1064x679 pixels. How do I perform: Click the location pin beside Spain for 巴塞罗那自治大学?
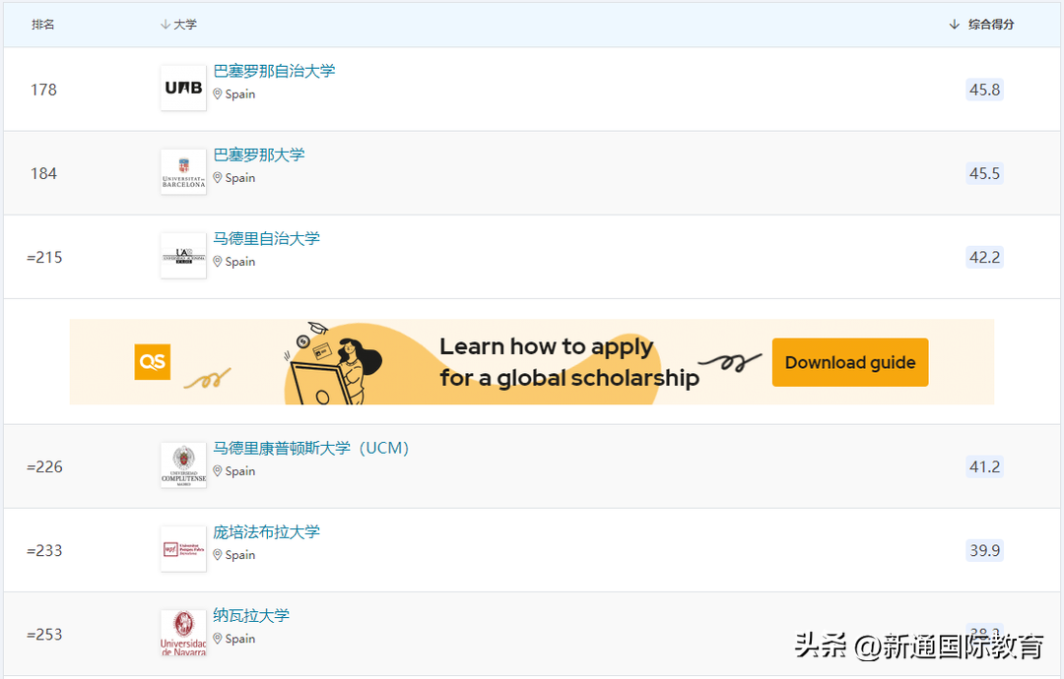pyautogui.click(x=219, y=94)
